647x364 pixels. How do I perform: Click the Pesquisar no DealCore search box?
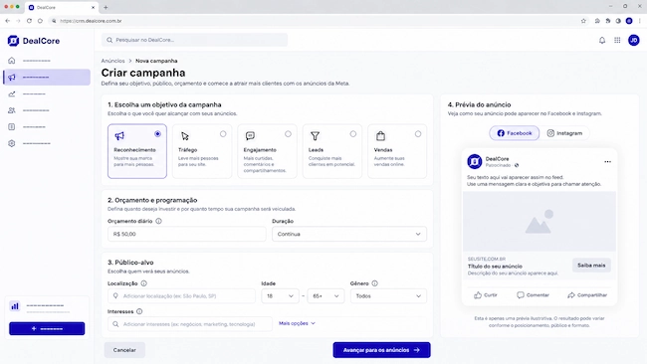click(194, 40)
